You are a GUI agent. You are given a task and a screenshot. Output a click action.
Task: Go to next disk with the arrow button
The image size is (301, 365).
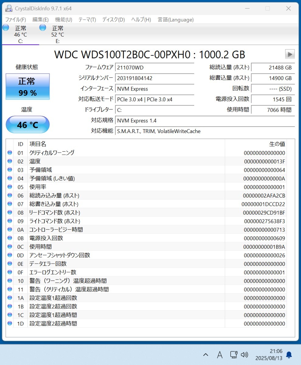pyautogui.click(x=290, y=54)
